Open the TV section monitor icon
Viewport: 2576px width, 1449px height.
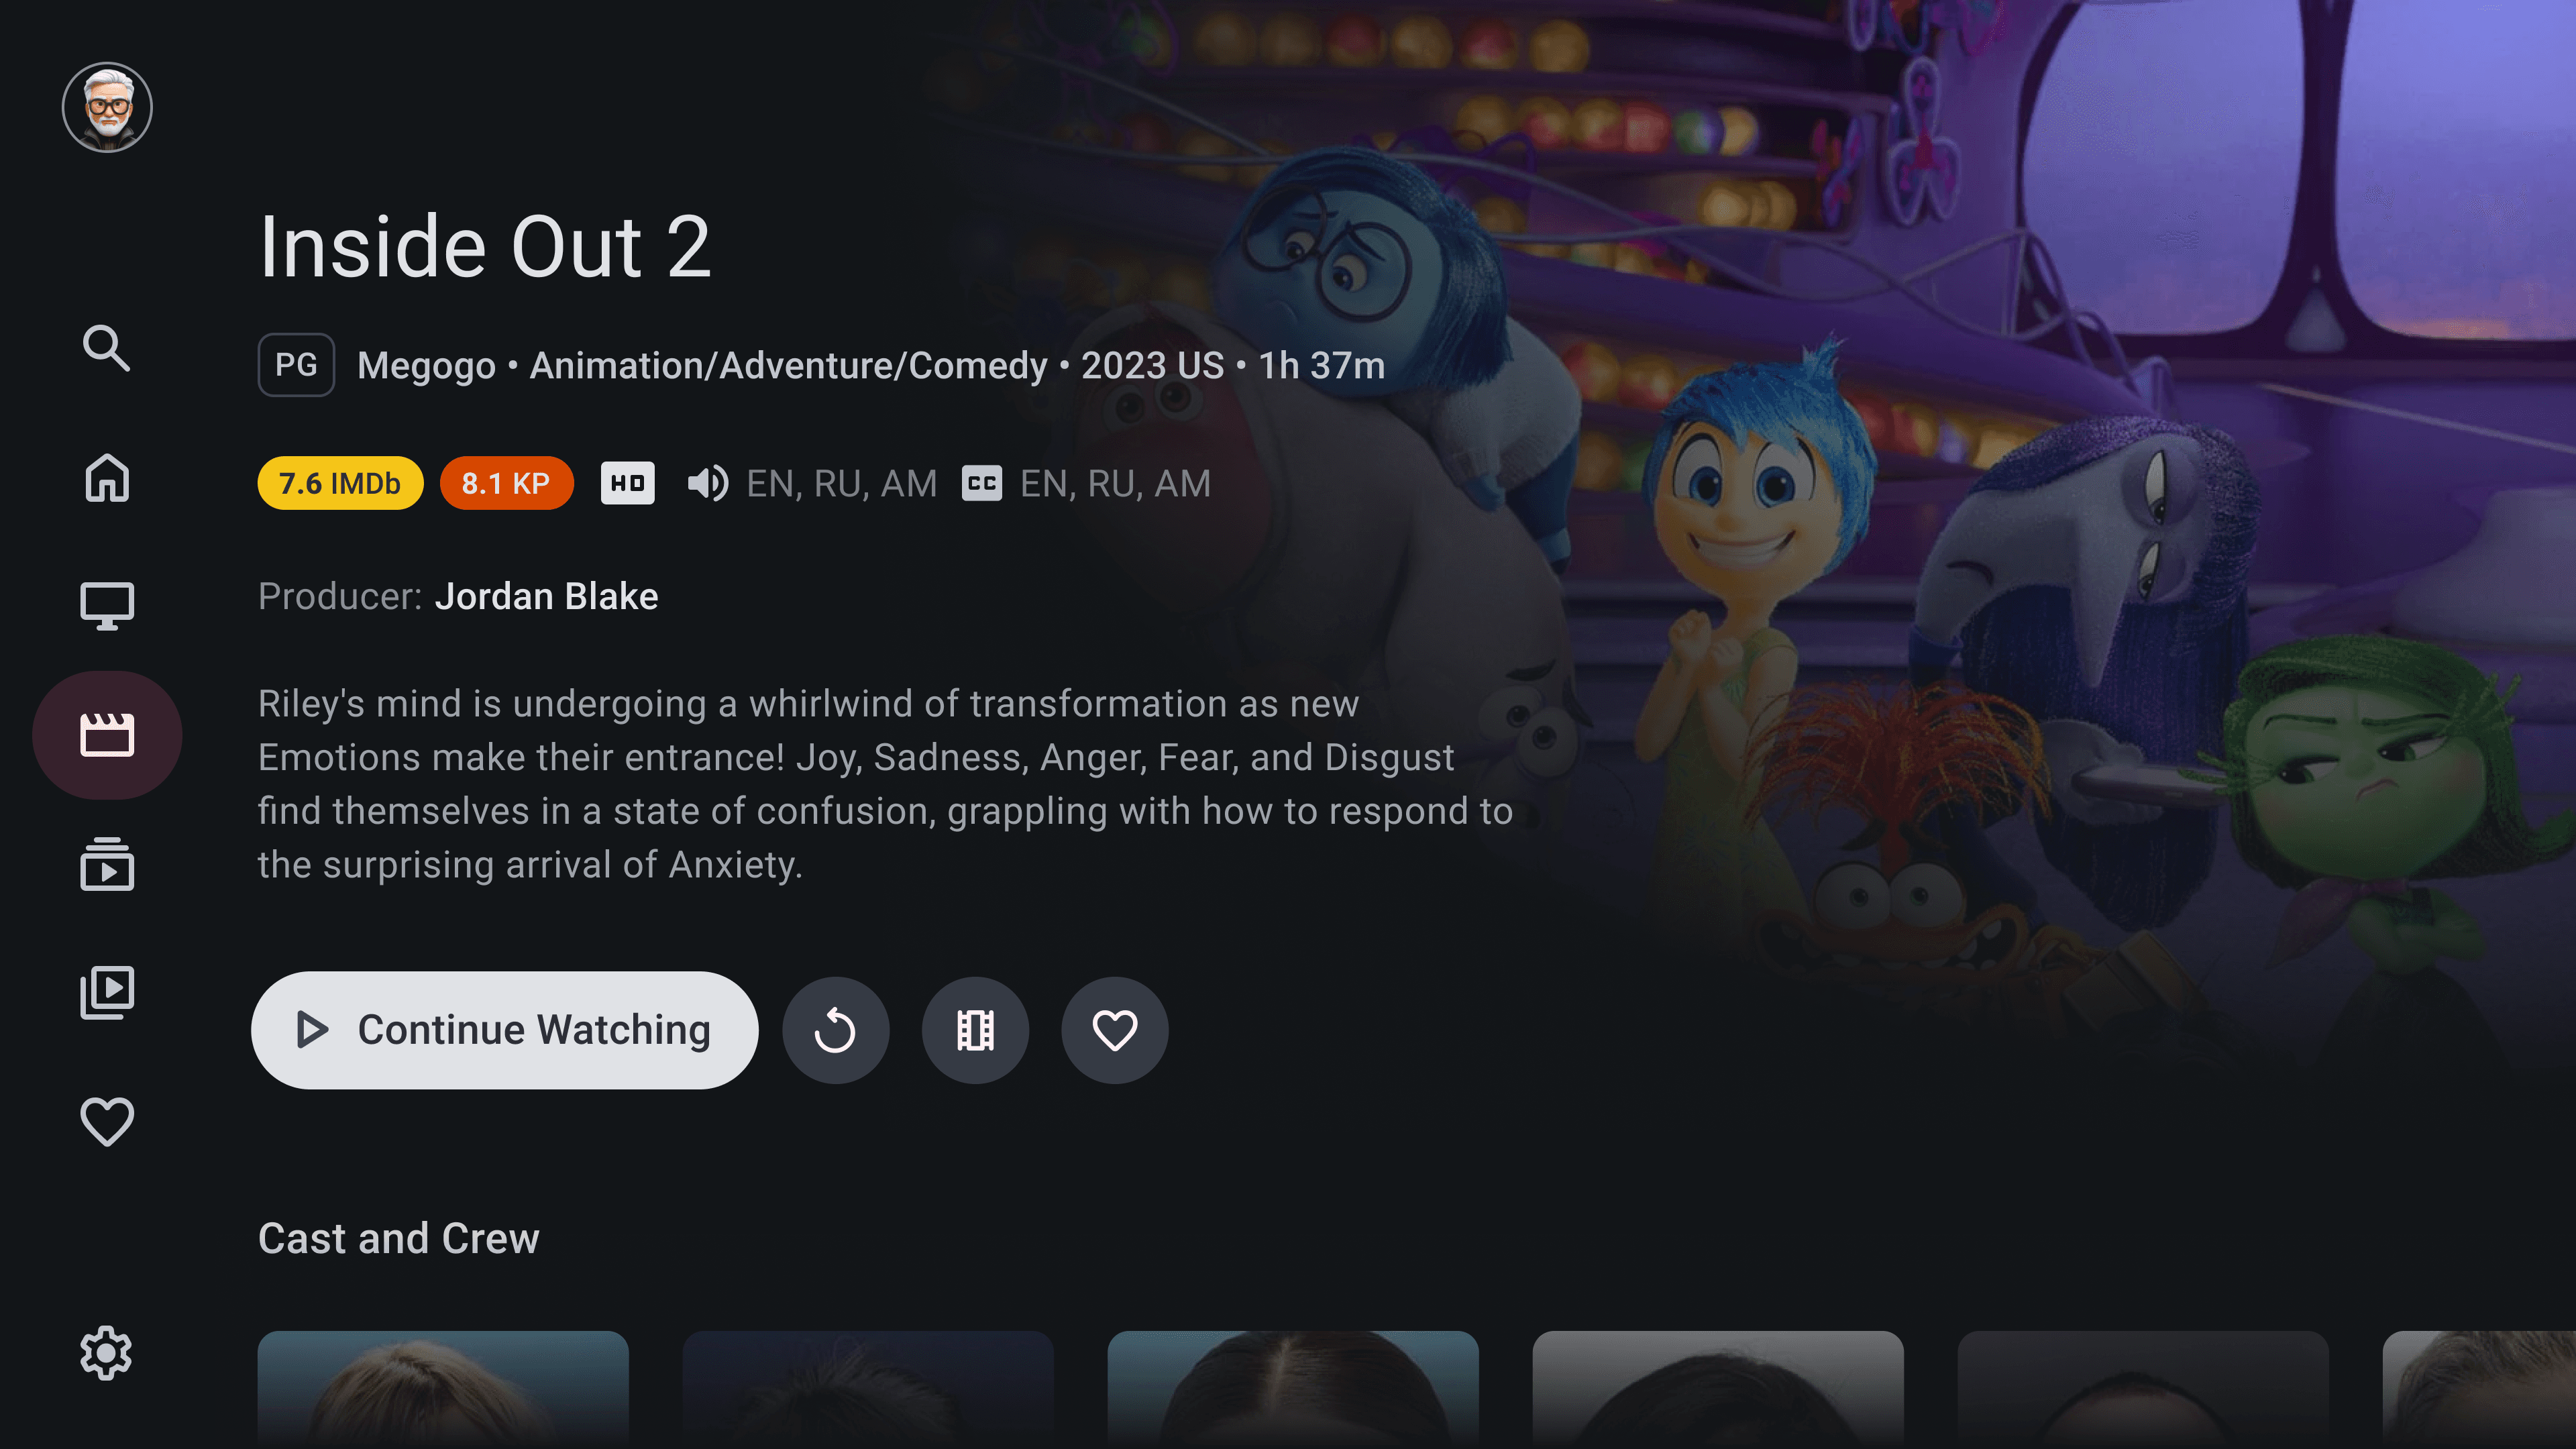pos(106,606)
